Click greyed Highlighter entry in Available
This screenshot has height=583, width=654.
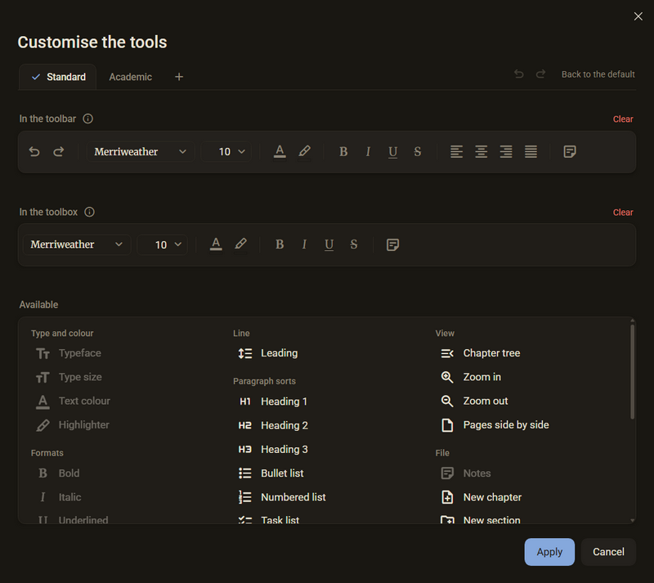[x=73, y=425]
